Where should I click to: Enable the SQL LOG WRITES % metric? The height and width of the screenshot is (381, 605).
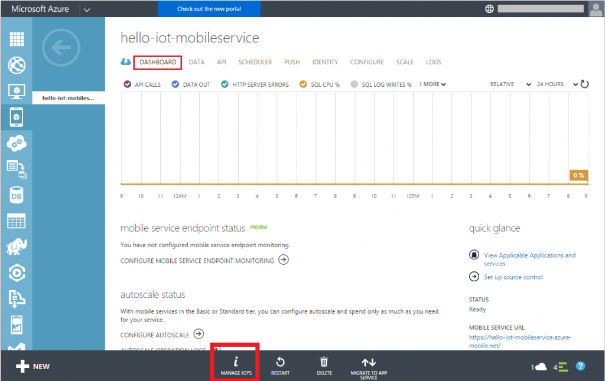click(x=381, y=84)
